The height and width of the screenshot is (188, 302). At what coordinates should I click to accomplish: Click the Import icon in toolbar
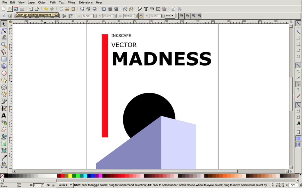(x=31, y=9)
